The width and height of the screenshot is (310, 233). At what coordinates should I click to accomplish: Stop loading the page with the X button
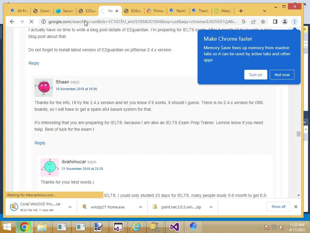[31, 22]
